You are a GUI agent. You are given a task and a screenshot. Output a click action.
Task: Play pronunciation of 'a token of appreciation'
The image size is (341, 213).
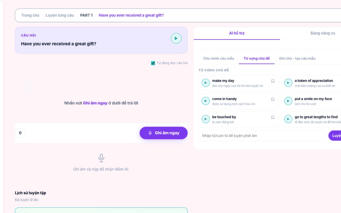288,83
